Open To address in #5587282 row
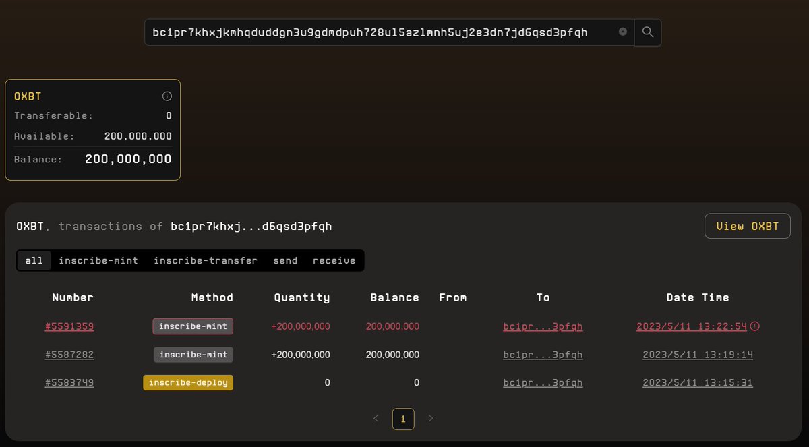 (x=543, y=355)
